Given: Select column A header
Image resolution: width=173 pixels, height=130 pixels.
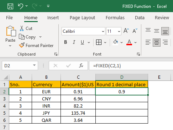Looking at the screenshot, I should 21,77.
